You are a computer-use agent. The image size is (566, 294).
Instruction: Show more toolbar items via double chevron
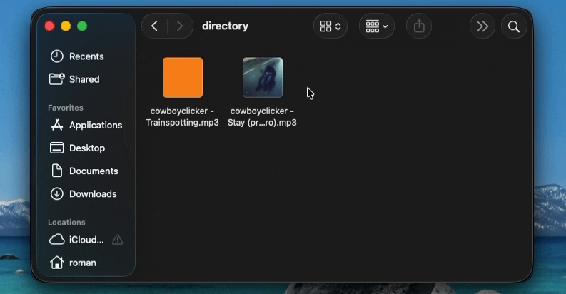[x=482, y=26]
